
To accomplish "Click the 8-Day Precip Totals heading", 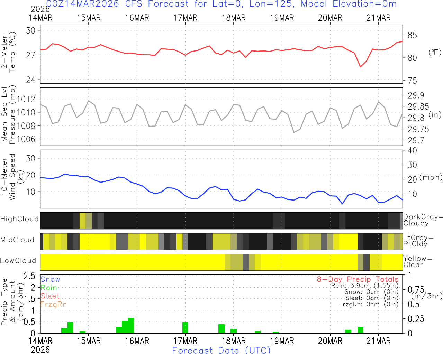I will 358,279.
